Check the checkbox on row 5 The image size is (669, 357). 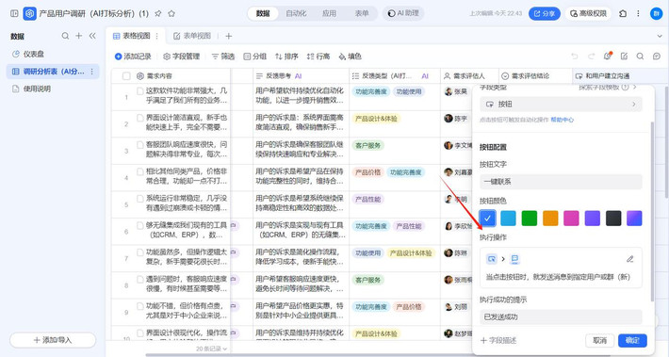click(x=140, y=199)
